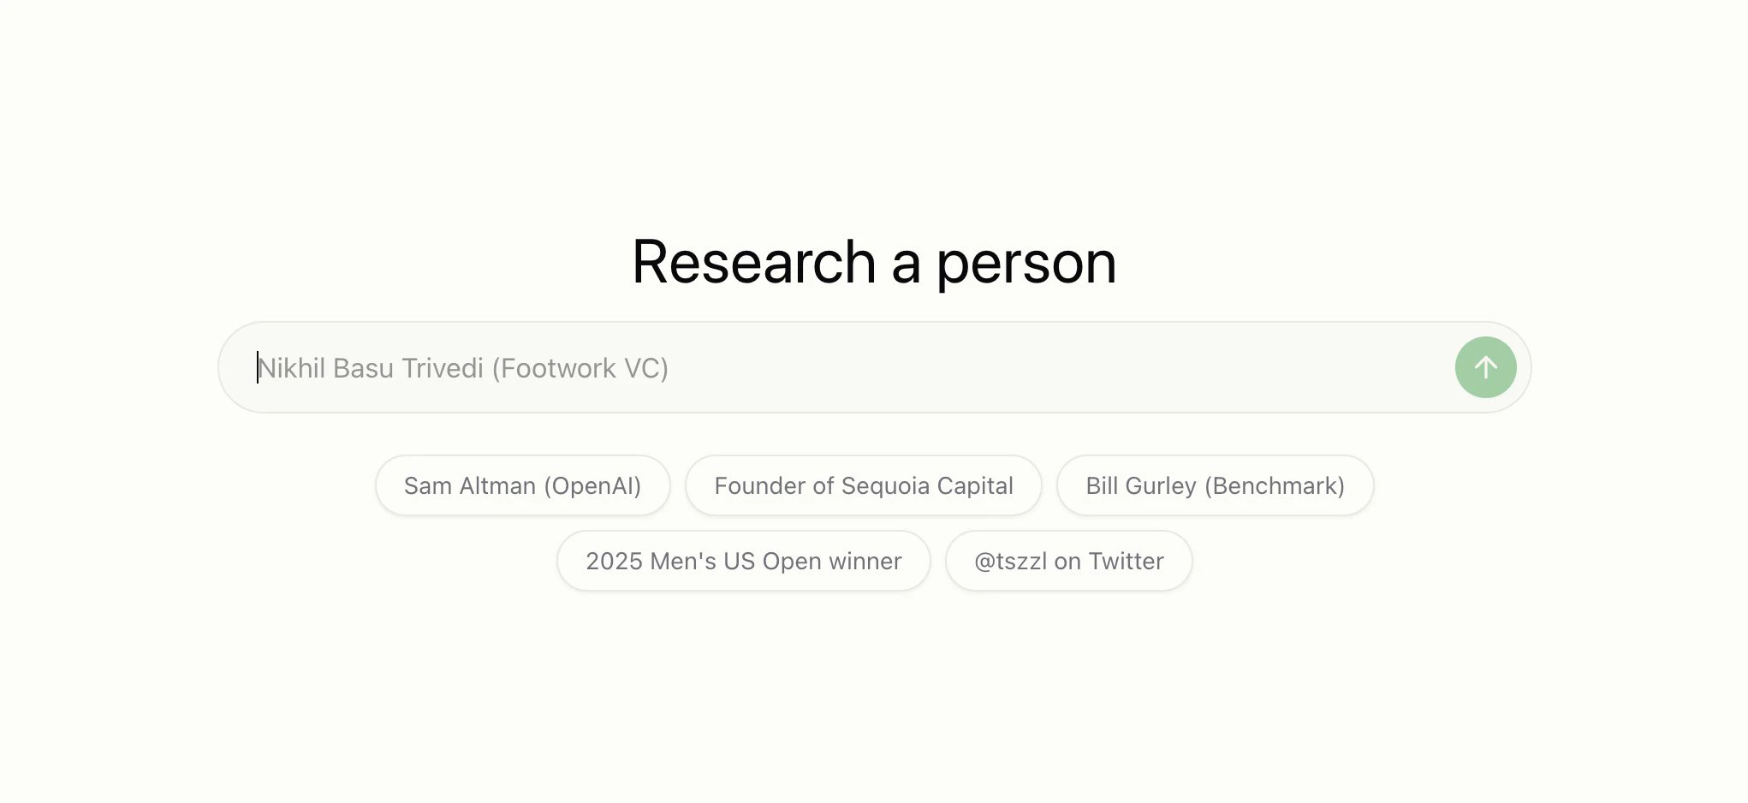The height and width of the screenshot is (803, 1748).
Task: Submit the query with the arrow button
Action: click(x=1485, y=367)
